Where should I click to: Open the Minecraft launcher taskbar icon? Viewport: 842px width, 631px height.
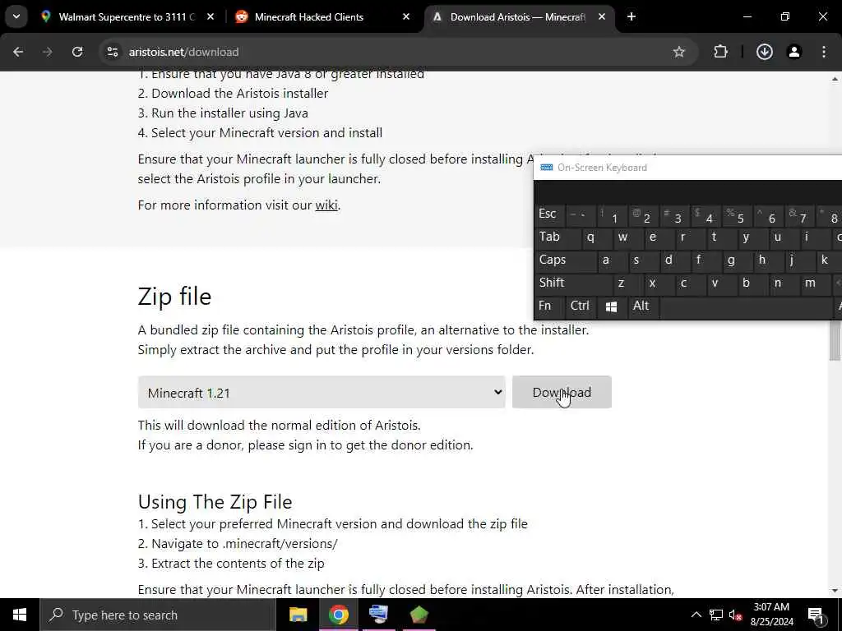(x=419, y=615)
